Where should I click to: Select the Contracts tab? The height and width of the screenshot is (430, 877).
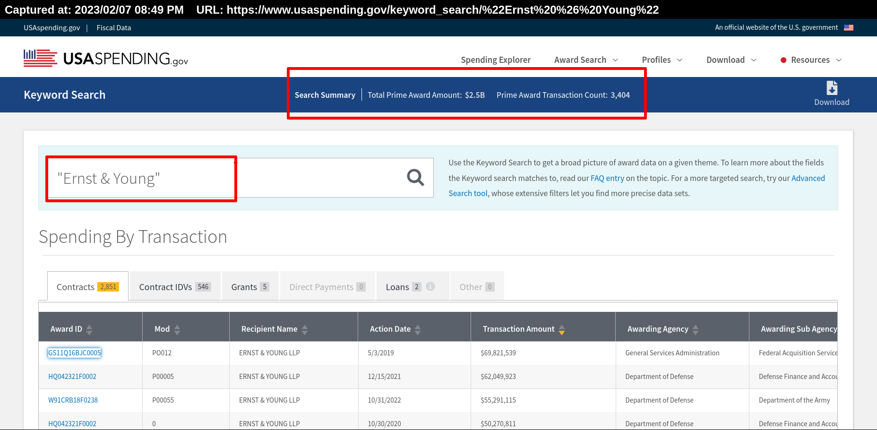click(88, 286)
